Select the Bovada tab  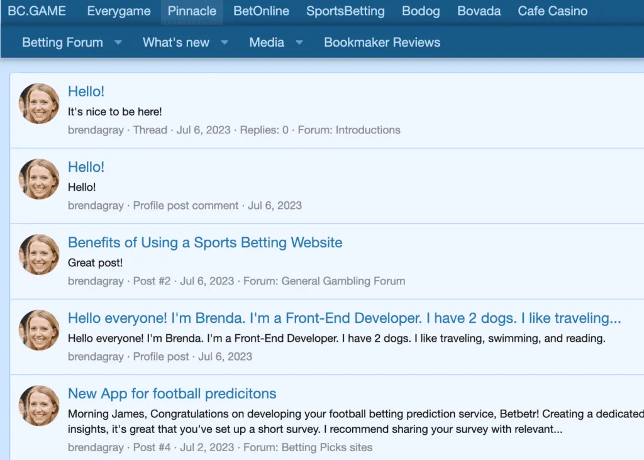[x=479, y=11]
